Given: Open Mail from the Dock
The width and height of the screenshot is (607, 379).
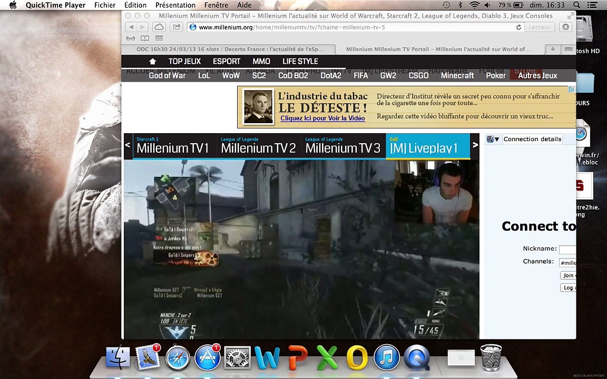Looking at the screenshot, I should (x=148, y=357).
